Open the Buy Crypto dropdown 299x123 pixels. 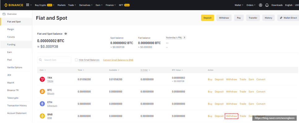[x=45, y=5]
